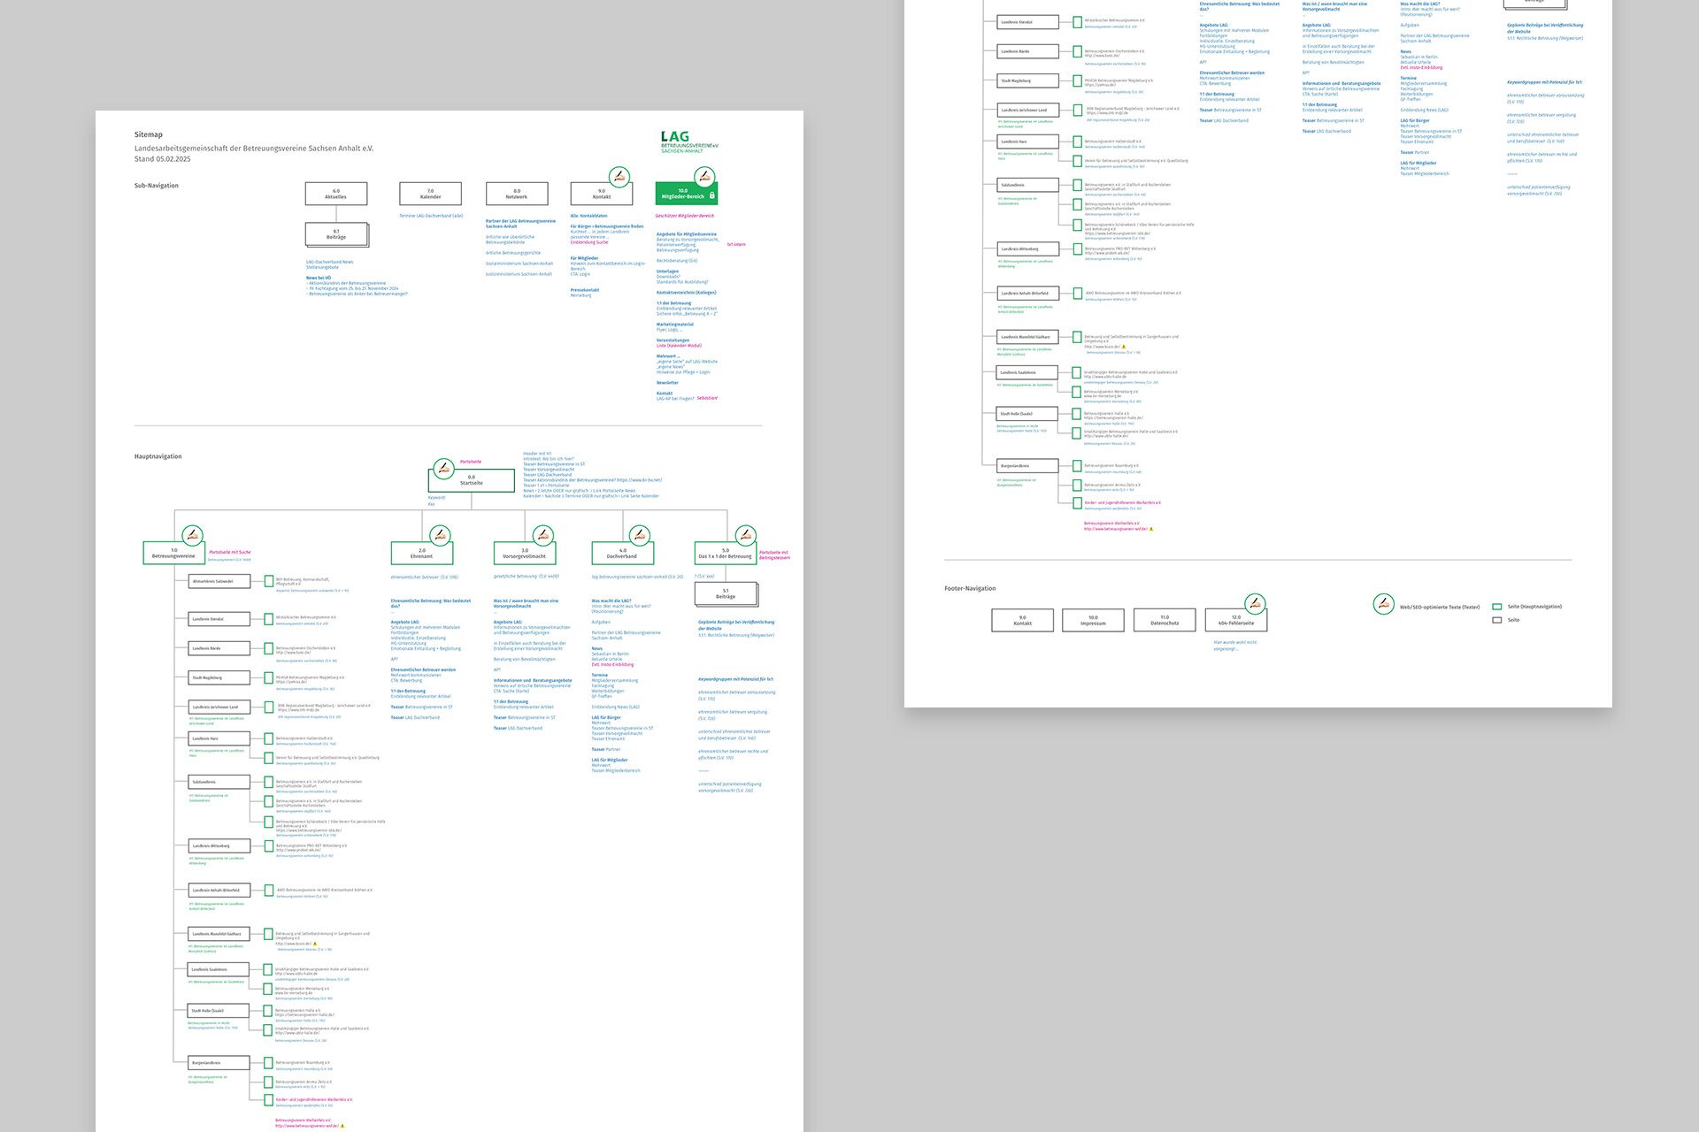1699x1132 pixels.
Task: Select the 7.0 Kalender box
Action: click(x=430, y=194)
